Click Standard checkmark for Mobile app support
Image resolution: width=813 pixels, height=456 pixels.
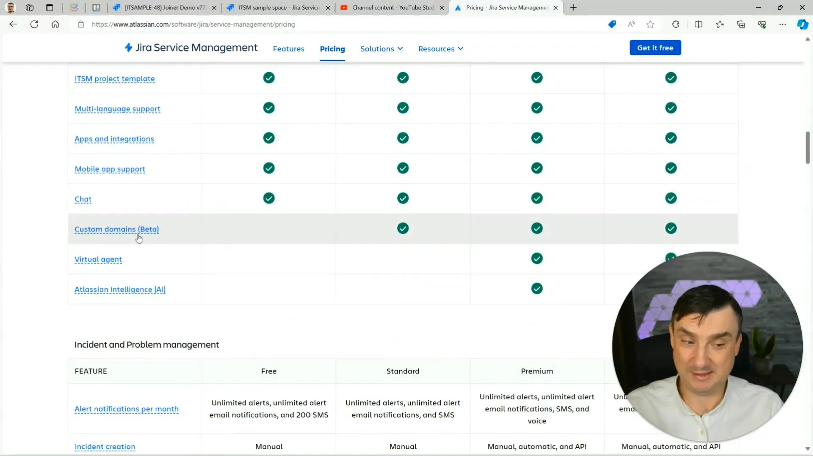403,168
